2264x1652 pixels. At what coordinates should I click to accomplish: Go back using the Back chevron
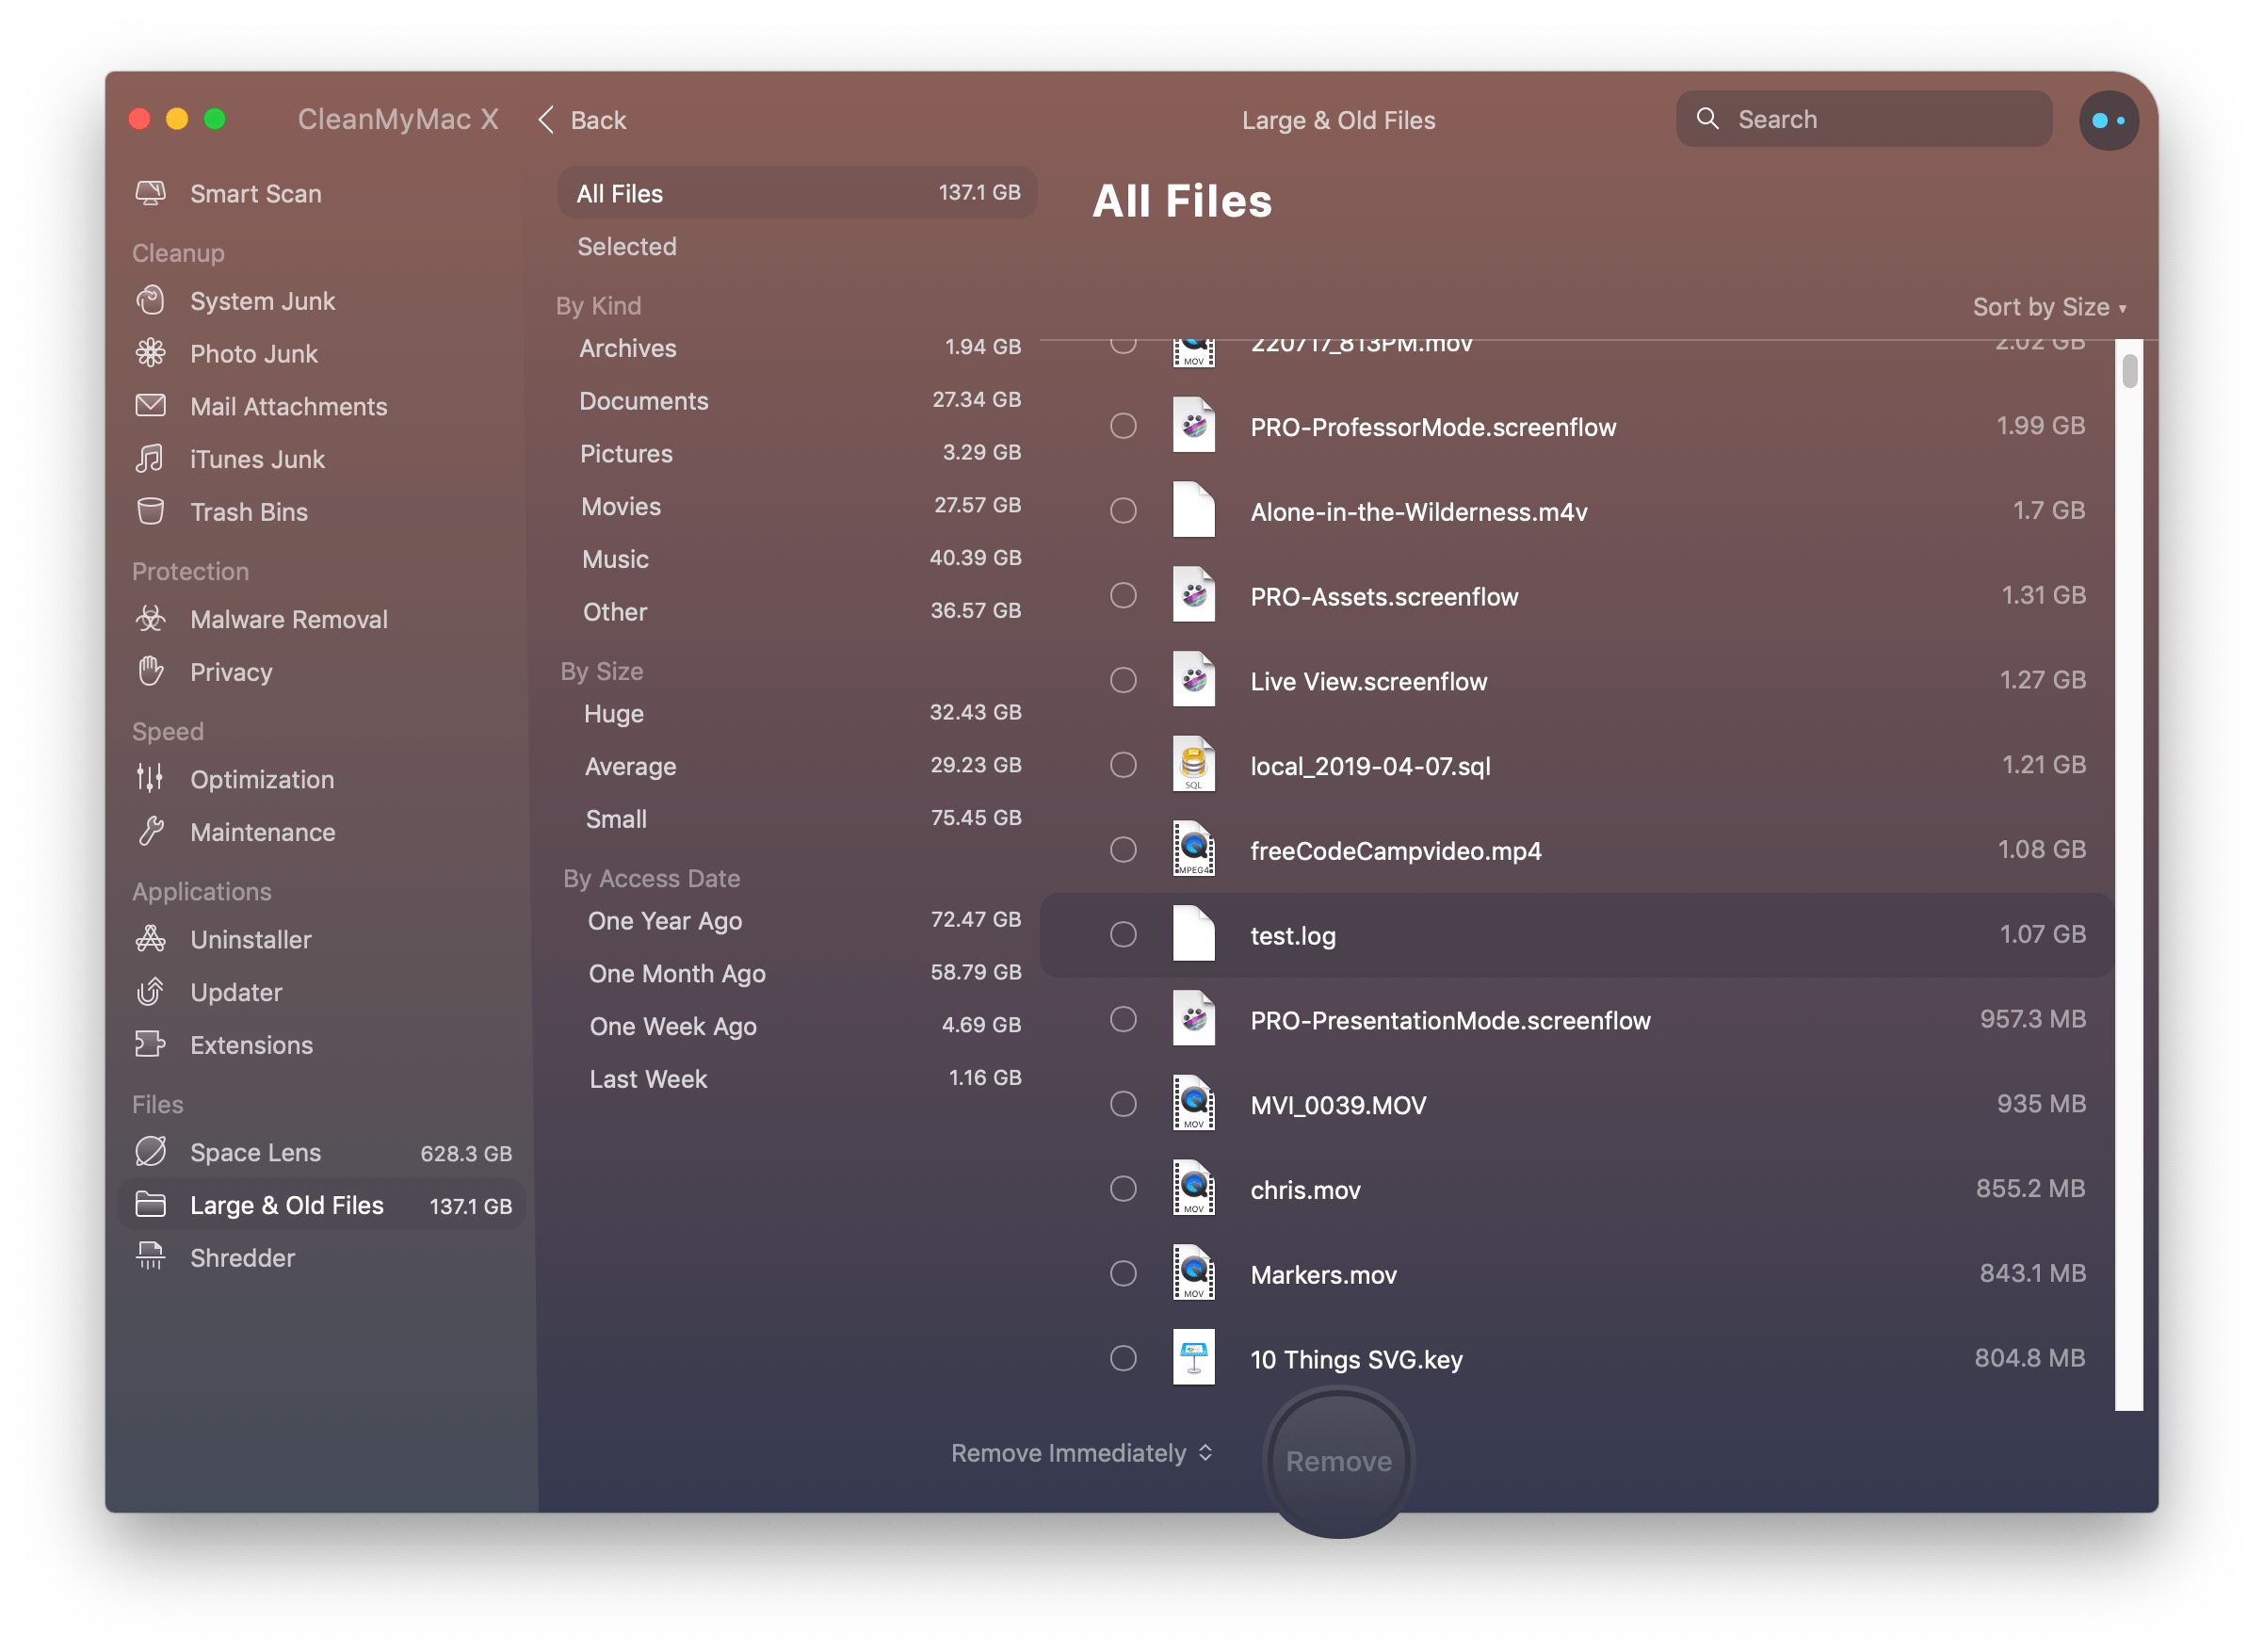pyautogui.click(x=546, y=121)
